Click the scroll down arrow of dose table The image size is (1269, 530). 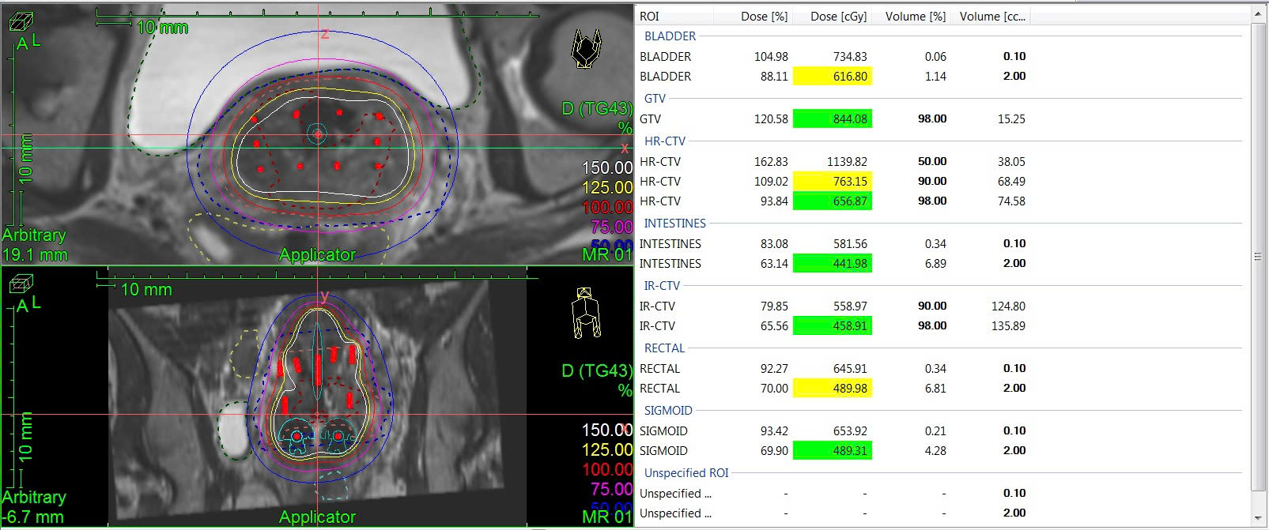click(1259, 518)
